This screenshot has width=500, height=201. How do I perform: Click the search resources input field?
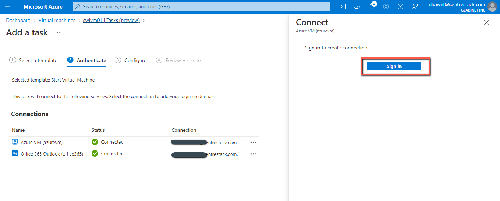coord(201,6)
